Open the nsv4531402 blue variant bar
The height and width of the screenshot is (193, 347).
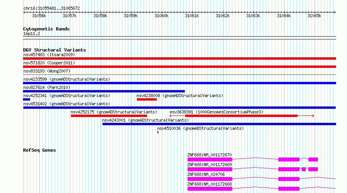[179, 108]
